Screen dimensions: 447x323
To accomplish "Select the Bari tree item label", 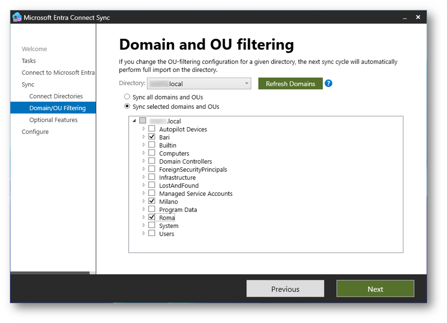I will point(164,137).
